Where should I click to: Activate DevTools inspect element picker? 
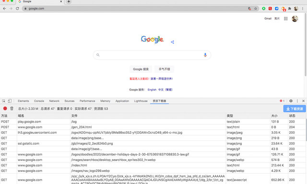pyautogui.click(x=3, y=101)
